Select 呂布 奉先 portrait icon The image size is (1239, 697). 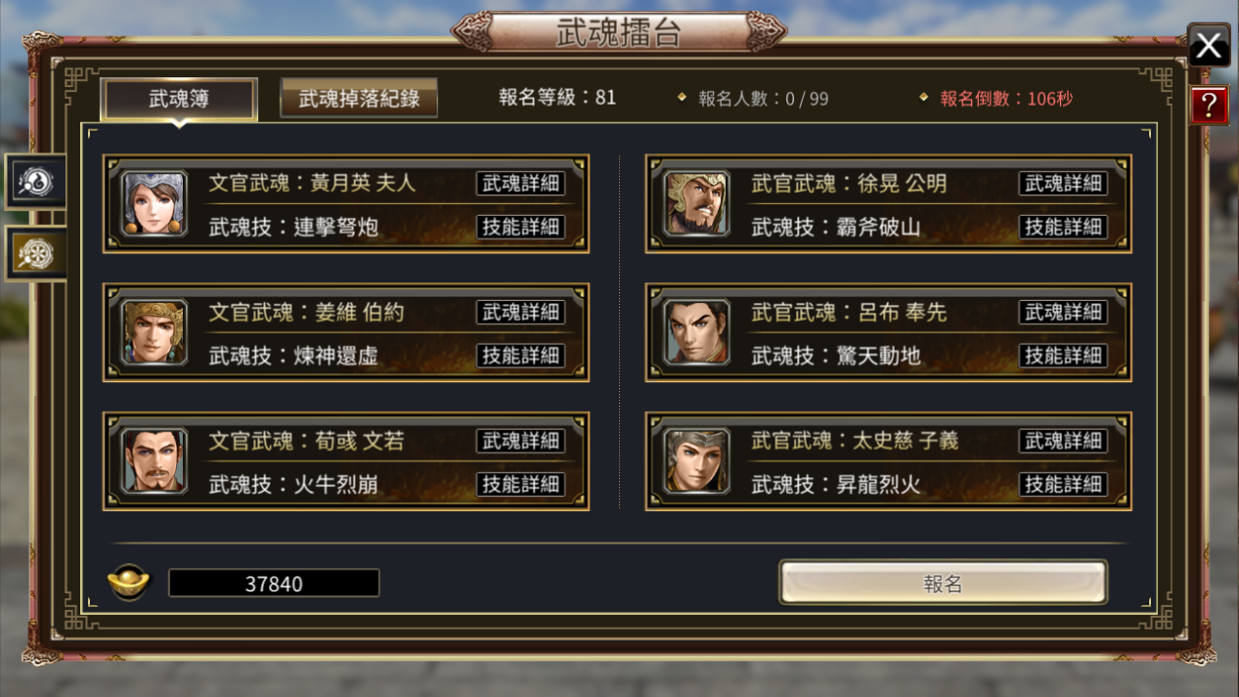click(696, 332)
